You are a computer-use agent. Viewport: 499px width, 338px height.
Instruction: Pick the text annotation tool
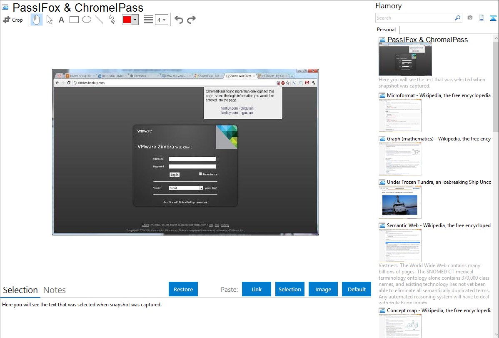point(61,20)
